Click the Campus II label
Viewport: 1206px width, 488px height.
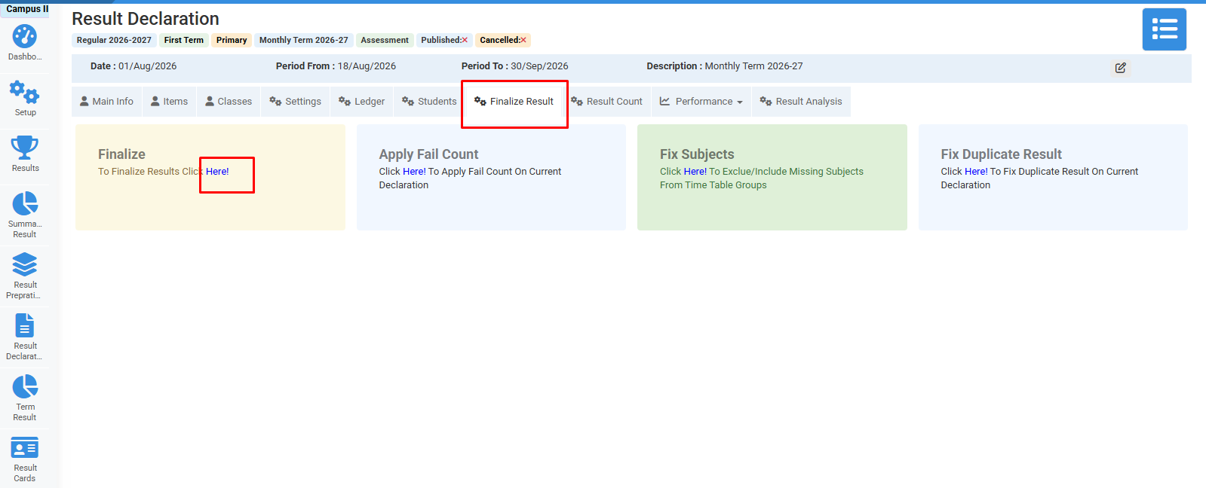coord(27,9)
